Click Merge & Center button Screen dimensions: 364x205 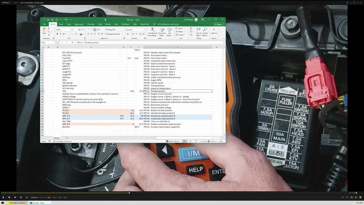pos(113,34)
